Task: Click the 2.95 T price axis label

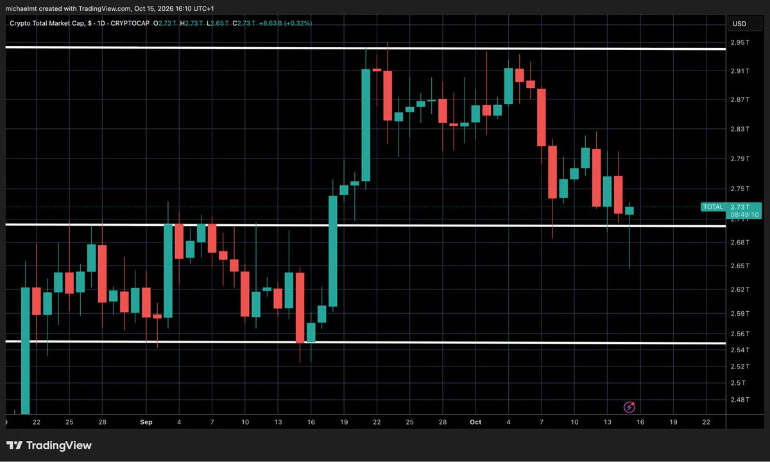Action: 740,43
